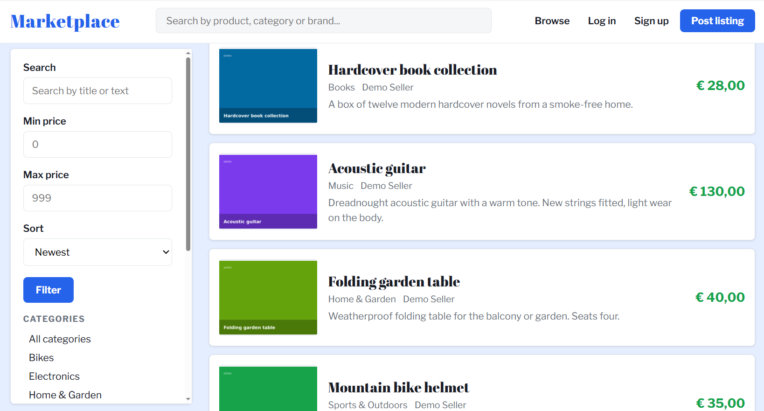Apply filters with the Filter button

click(49, 290)
